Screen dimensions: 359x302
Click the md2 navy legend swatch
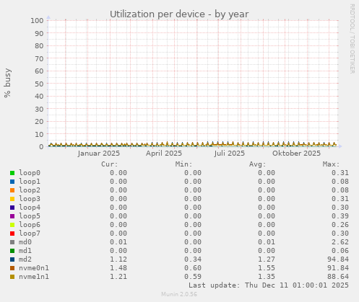[12, 259]
